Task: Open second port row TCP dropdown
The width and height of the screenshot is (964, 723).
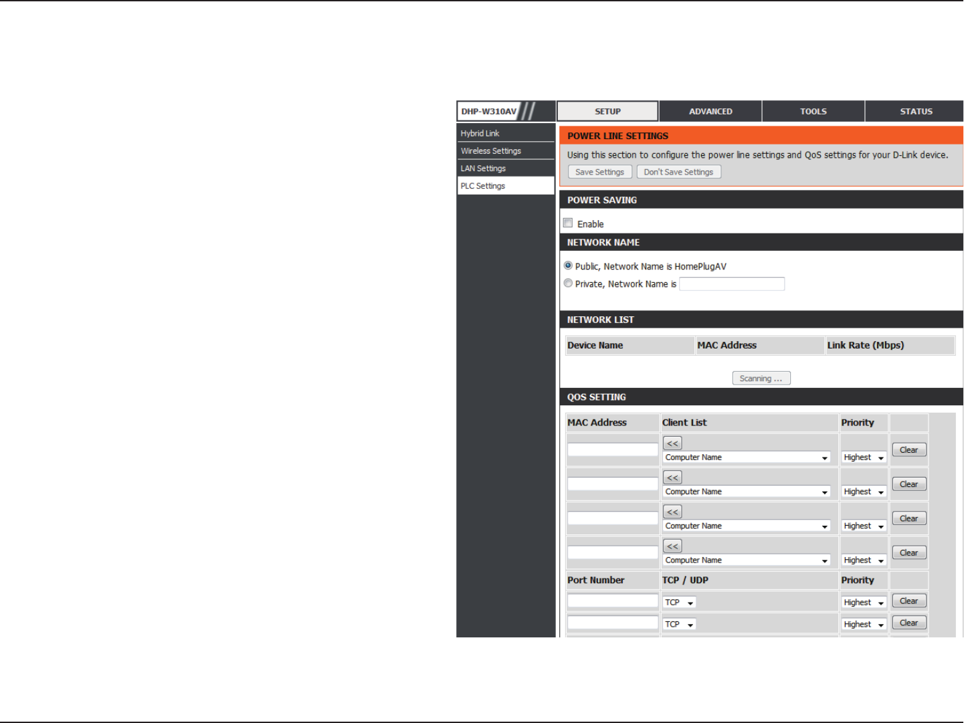Action: 679,624
